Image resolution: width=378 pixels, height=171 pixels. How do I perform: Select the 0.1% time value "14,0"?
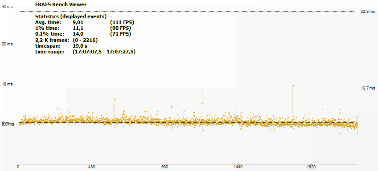tap(78, 34)
